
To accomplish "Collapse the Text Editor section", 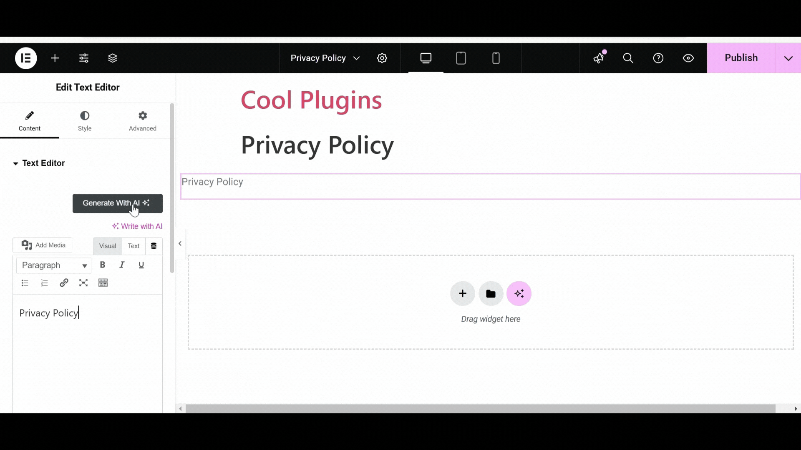I will click(39, 163).
